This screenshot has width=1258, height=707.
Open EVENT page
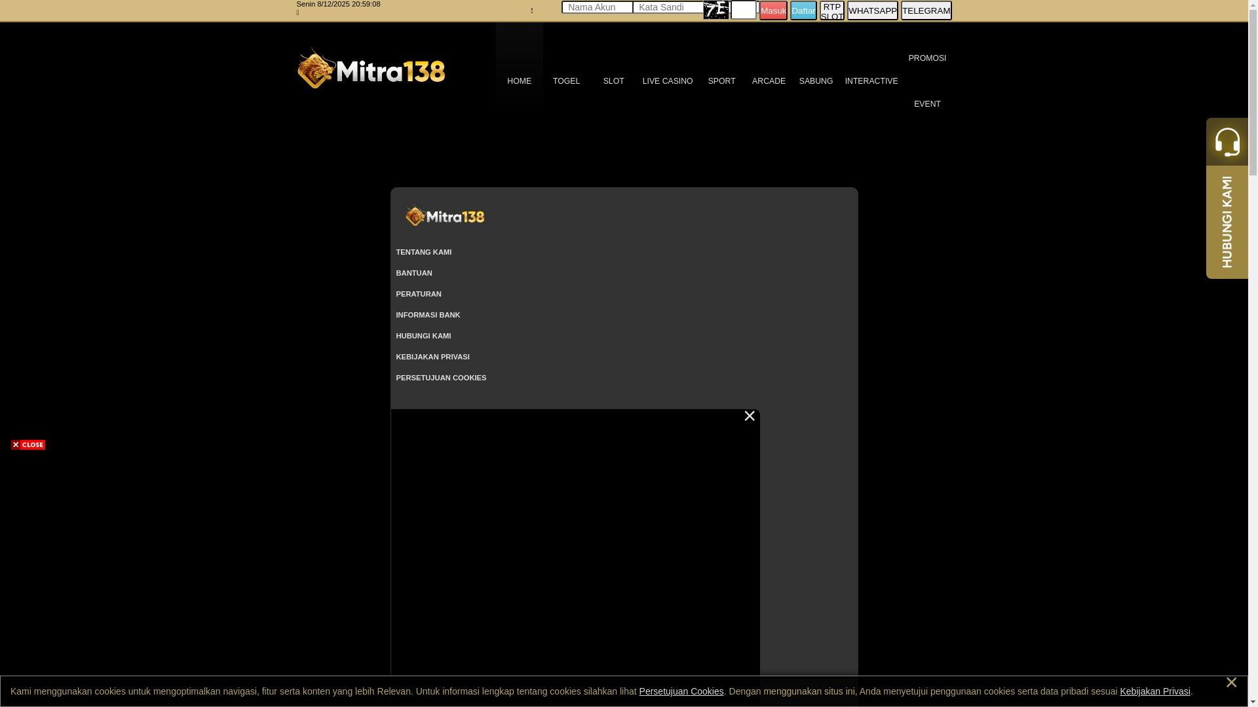pos(927,104)
